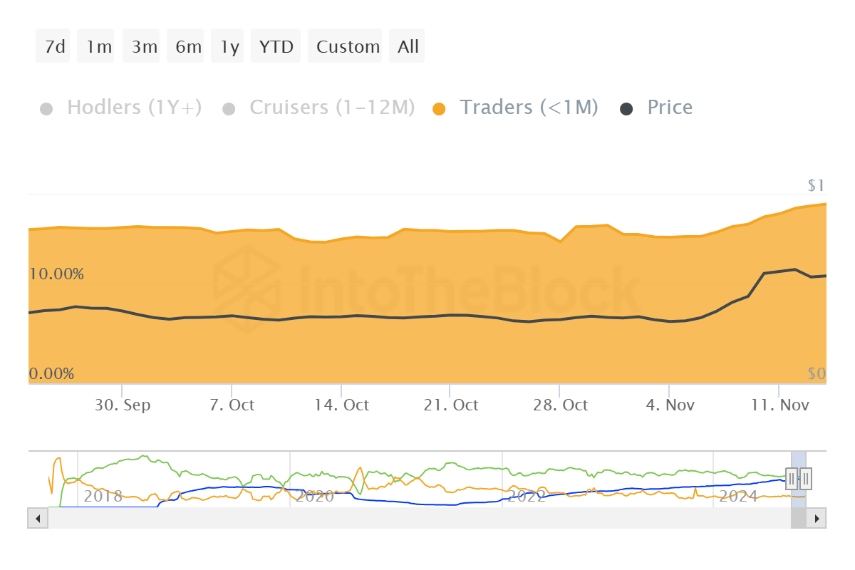Show the Cruisers (1-12M) series

click(x=332, y=108)
